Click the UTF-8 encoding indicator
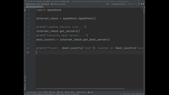 tap(128, 94)
